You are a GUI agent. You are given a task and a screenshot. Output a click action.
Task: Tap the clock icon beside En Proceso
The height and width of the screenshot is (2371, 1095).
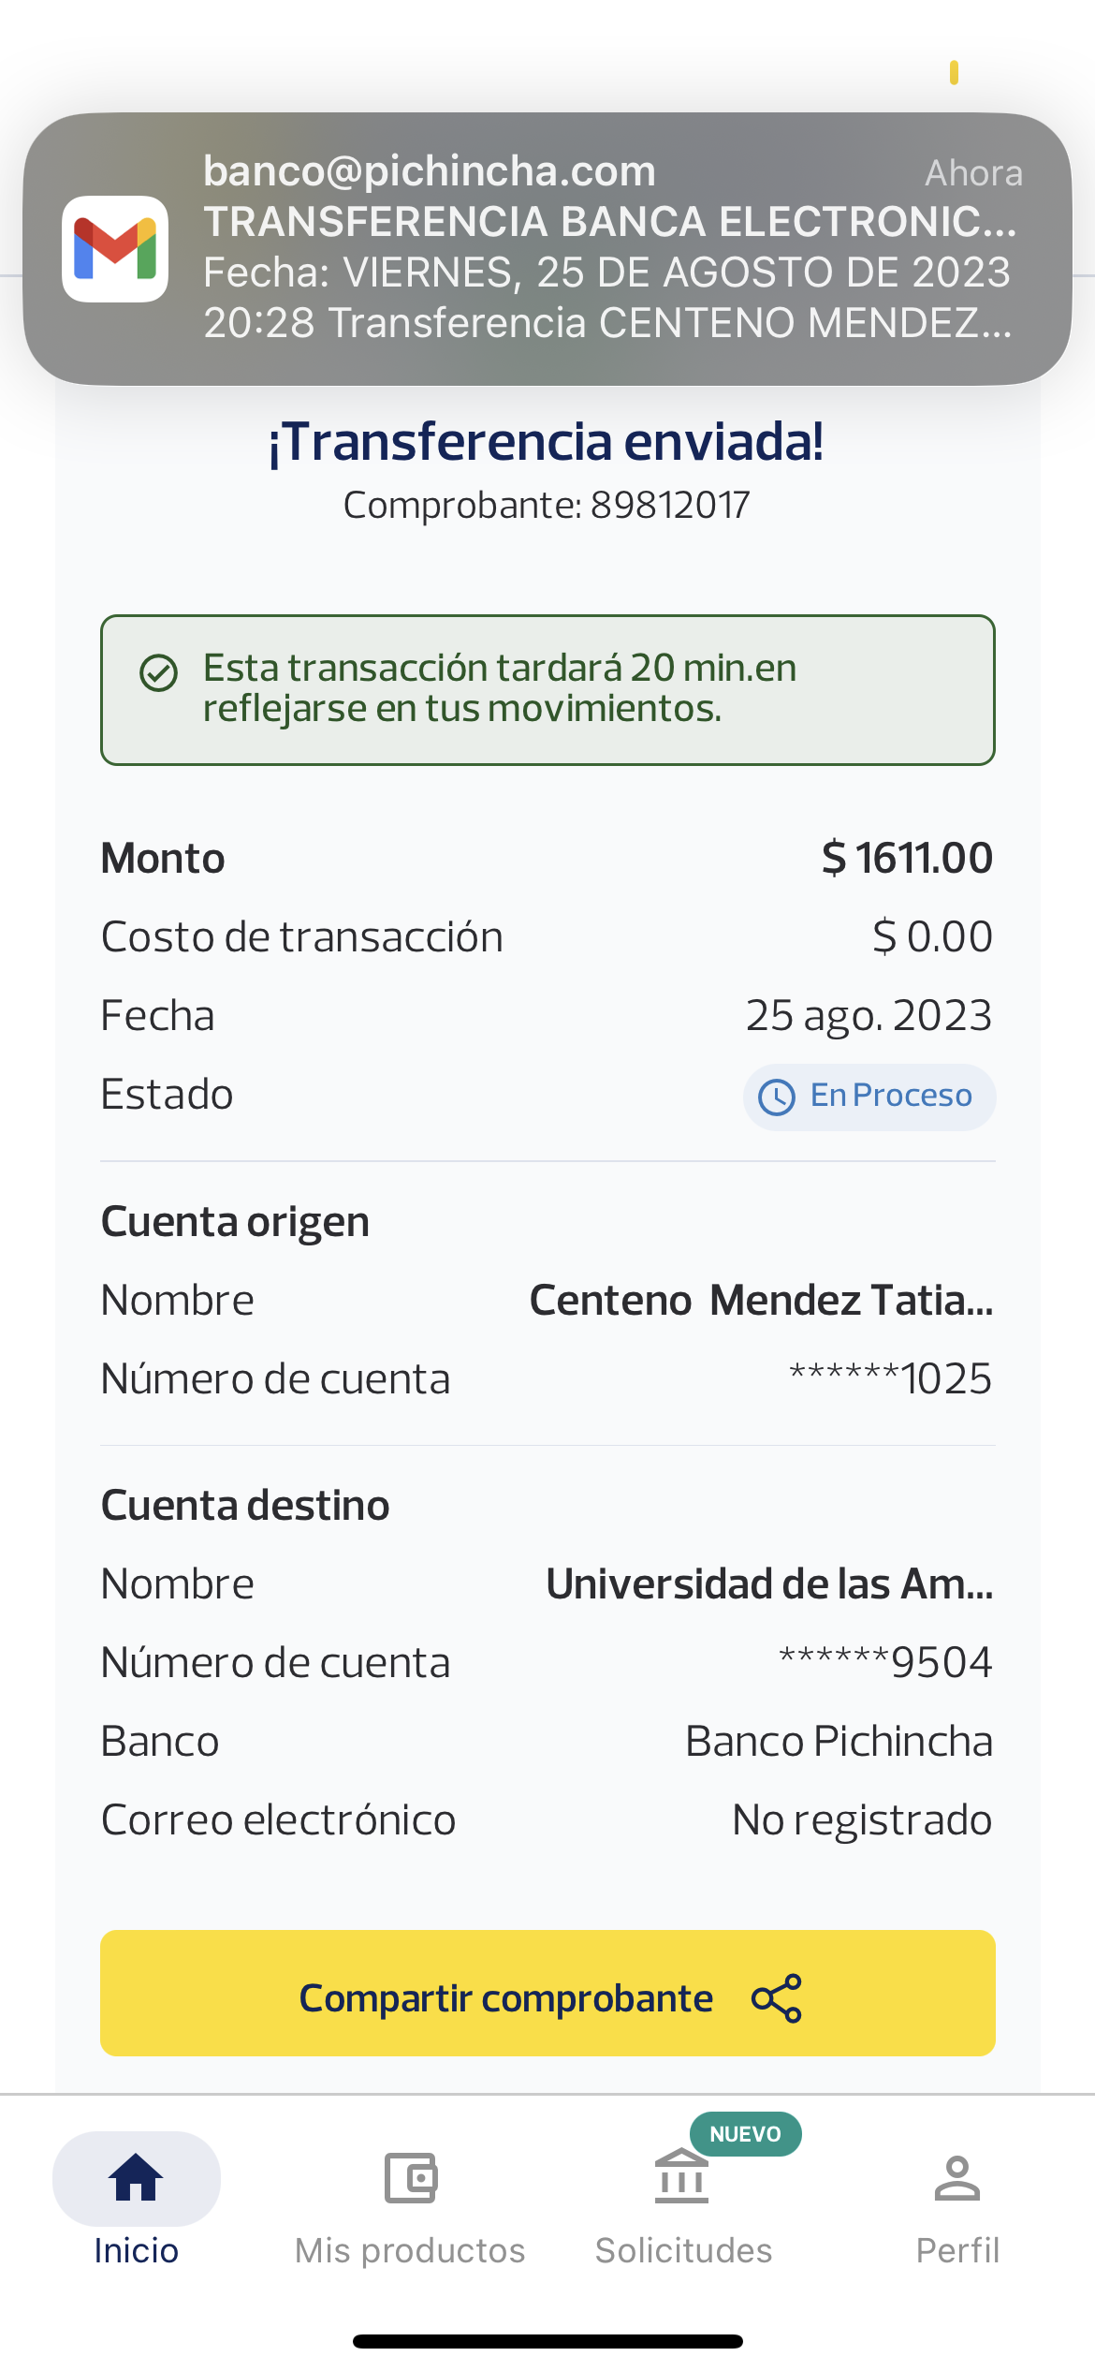(x=777, y=1097)
